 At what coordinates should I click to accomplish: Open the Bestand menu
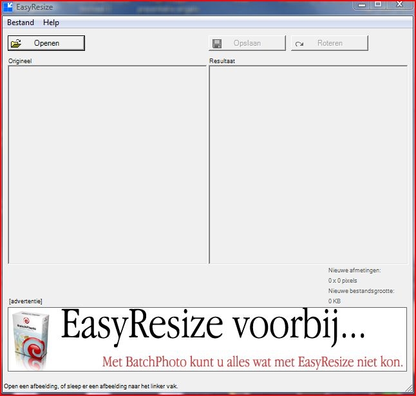click(21, 23)
